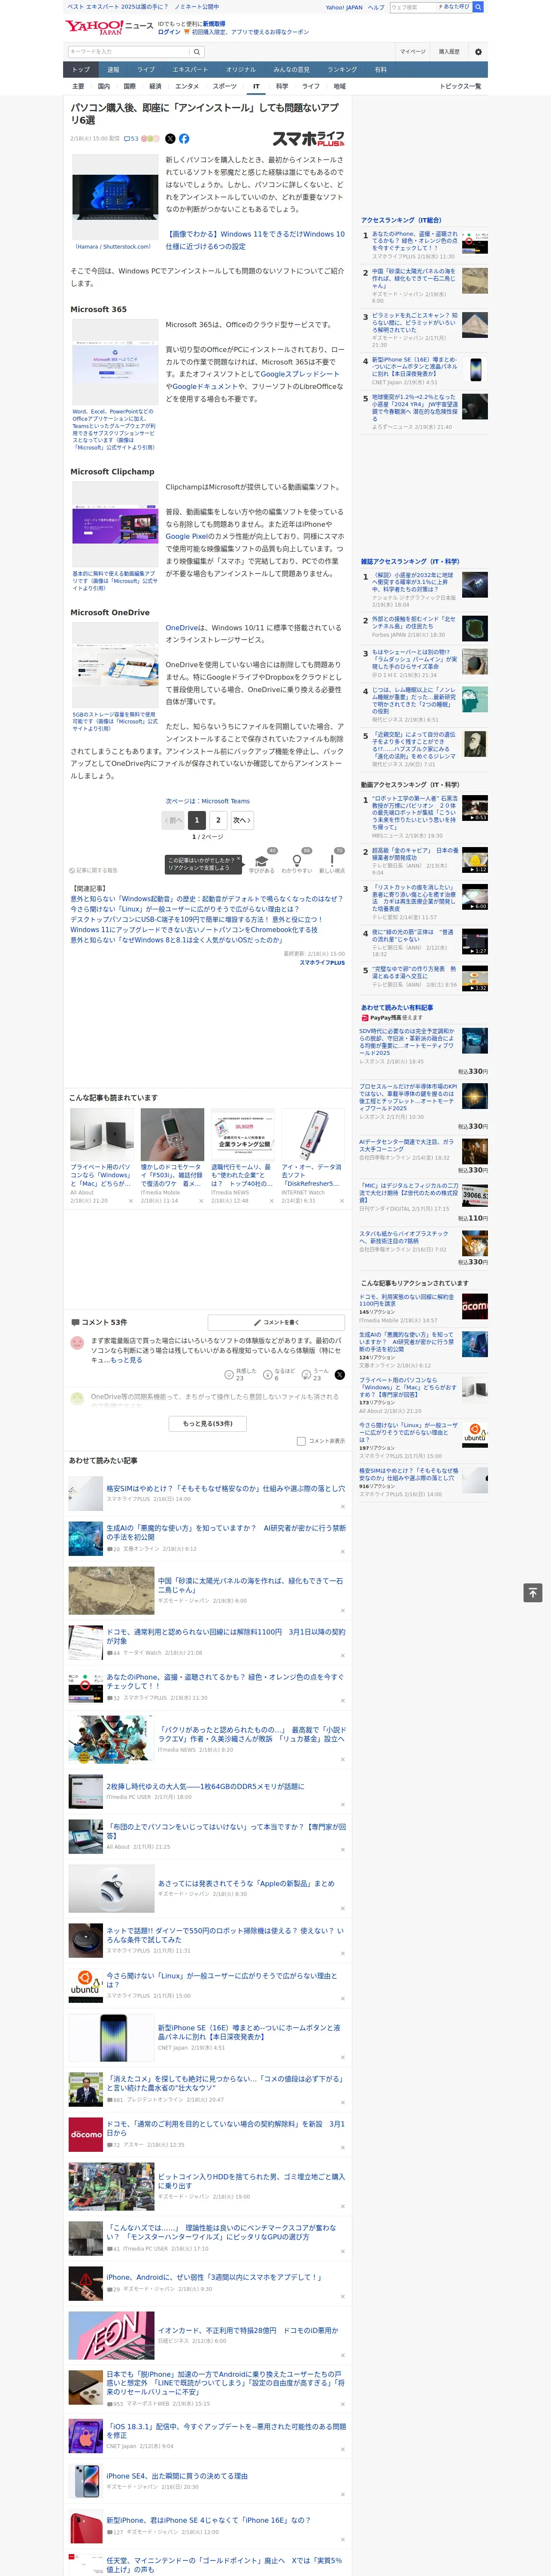The width and height of the screenshot is (551, 2576).
Task: Open ダイソーで550円のロボット掃除機 article
Action: pyautogui.click(x=225, y=1935)
